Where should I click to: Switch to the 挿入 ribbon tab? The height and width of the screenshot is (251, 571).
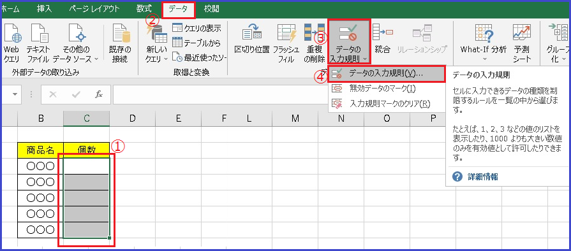click(x=45, y=9)
